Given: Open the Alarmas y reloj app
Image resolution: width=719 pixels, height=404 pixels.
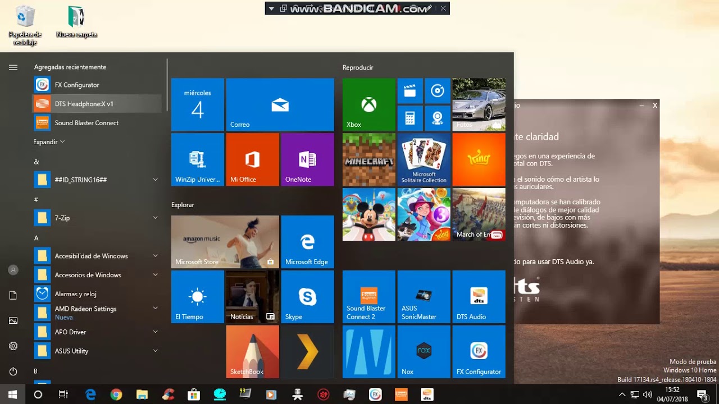Looking at the screenshot, I should pyautogui.click(x=97, y=294).
